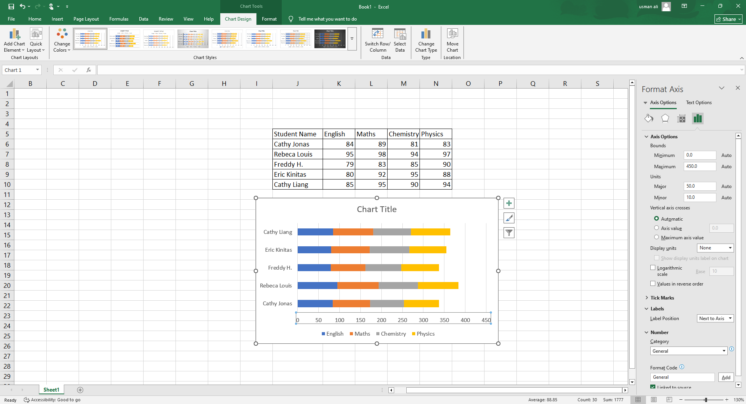Screen dimensions: 746x404
Task: Toggle Linked to source checkbox
Action: [653, 387]
